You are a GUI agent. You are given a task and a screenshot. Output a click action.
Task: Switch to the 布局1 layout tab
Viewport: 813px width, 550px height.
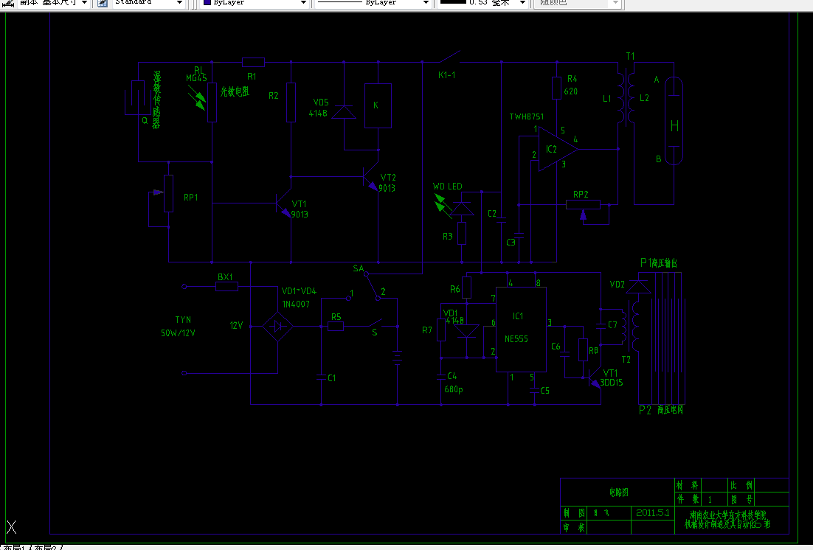click(15, 547)
